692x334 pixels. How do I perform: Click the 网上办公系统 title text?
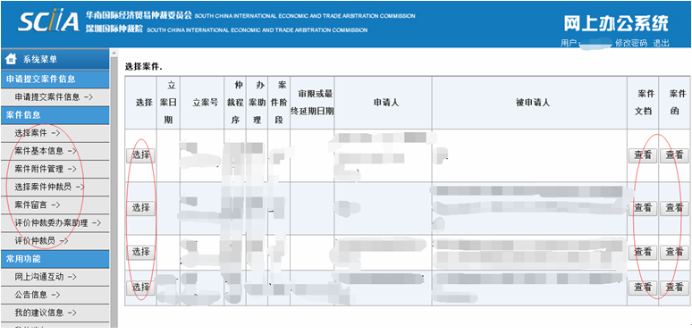click(616, 23)
